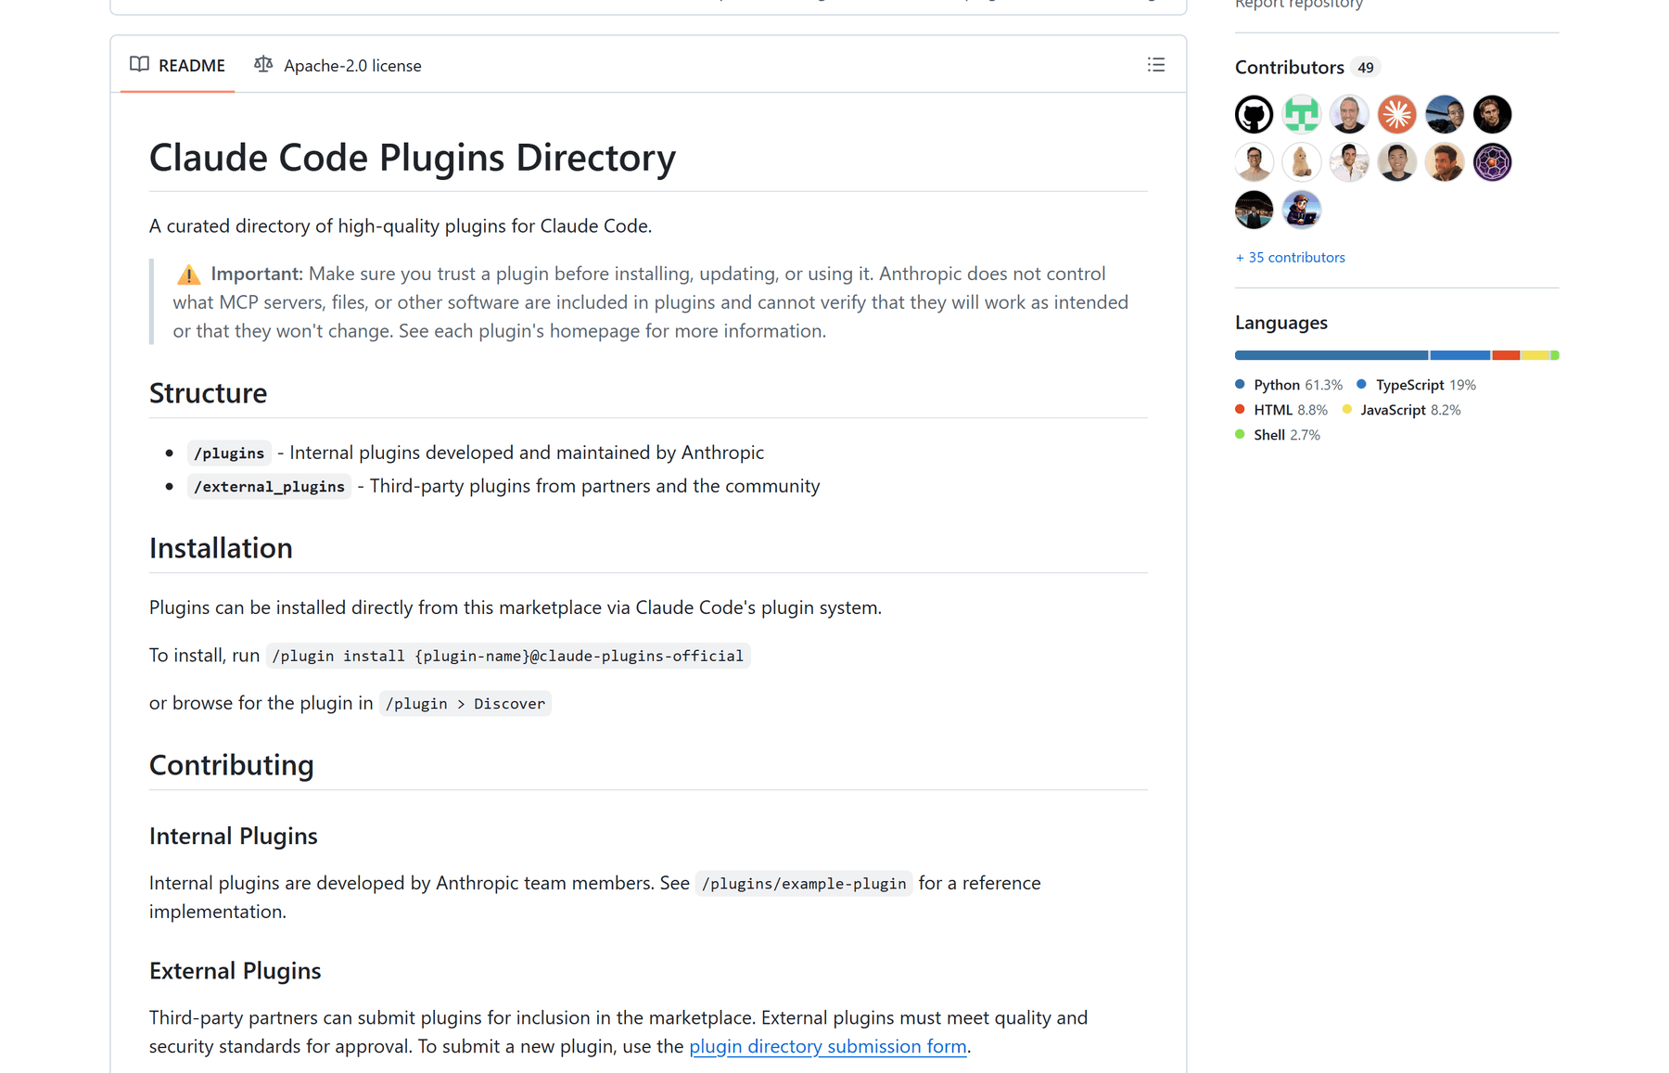The height and width of the screenshot is (1073, 1669).
Task: Open the orange starburst logo contributor avatar
Action: pyautogui.click(x=1397, y=115)
